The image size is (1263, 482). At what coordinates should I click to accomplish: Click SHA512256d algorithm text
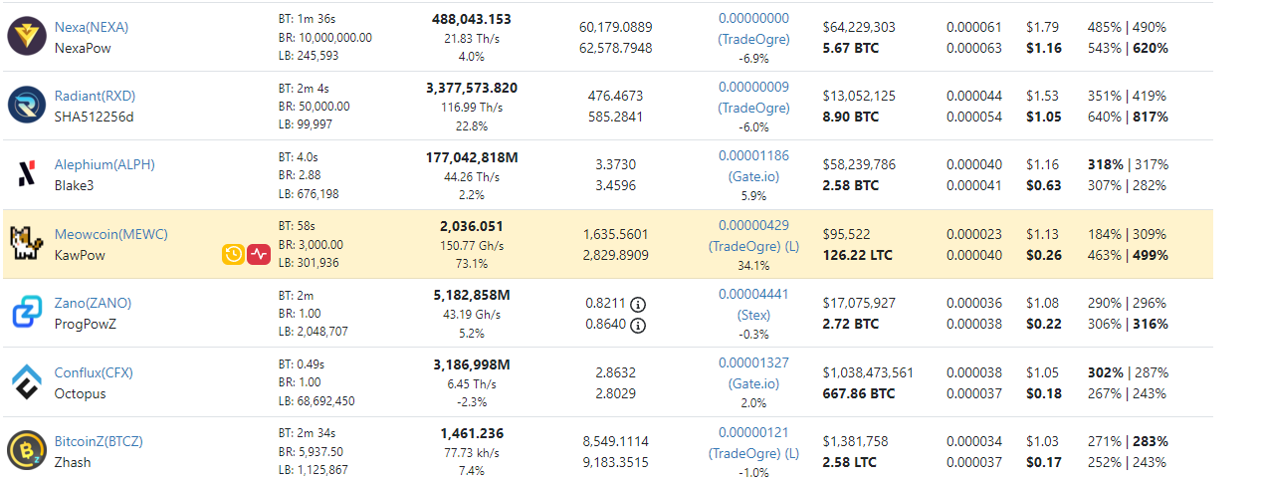click(x=94, y=117)
